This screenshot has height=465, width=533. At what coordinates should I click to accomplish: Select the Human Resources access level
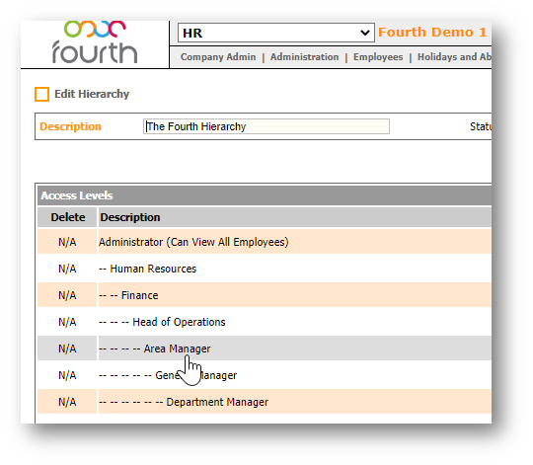[147, 269]
